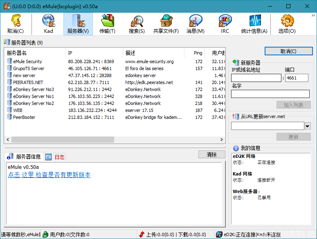Select the http://edk.peerates.net description cell
Screen dimensions: 317x239
coord(149,82)
